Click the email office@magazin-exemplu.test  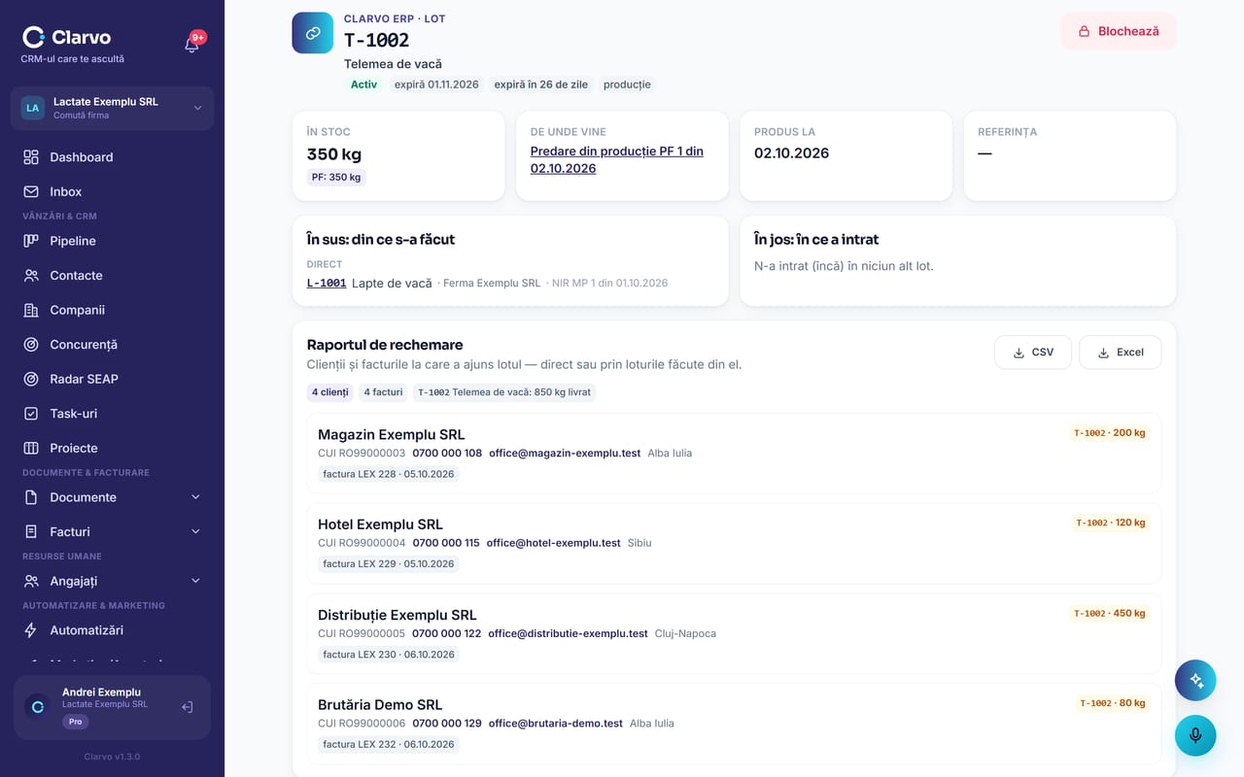(x=565, y=453)
